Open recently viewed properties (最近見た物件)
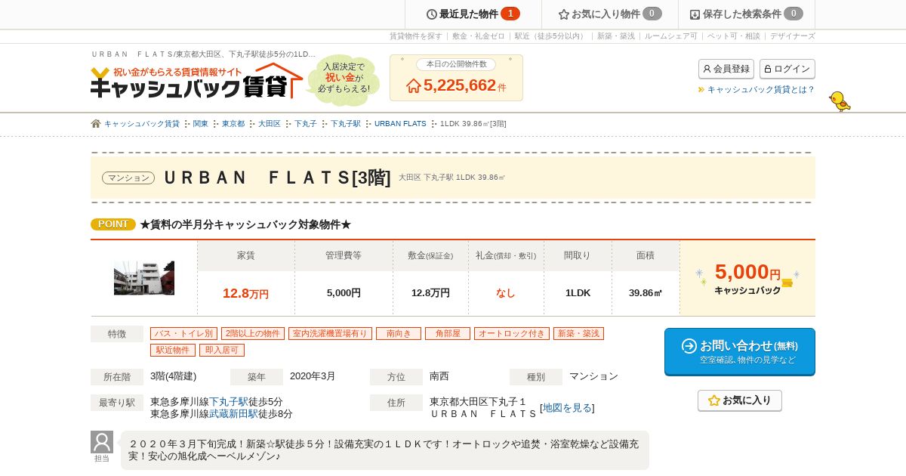The image size is (906, 476). [473, 14]
